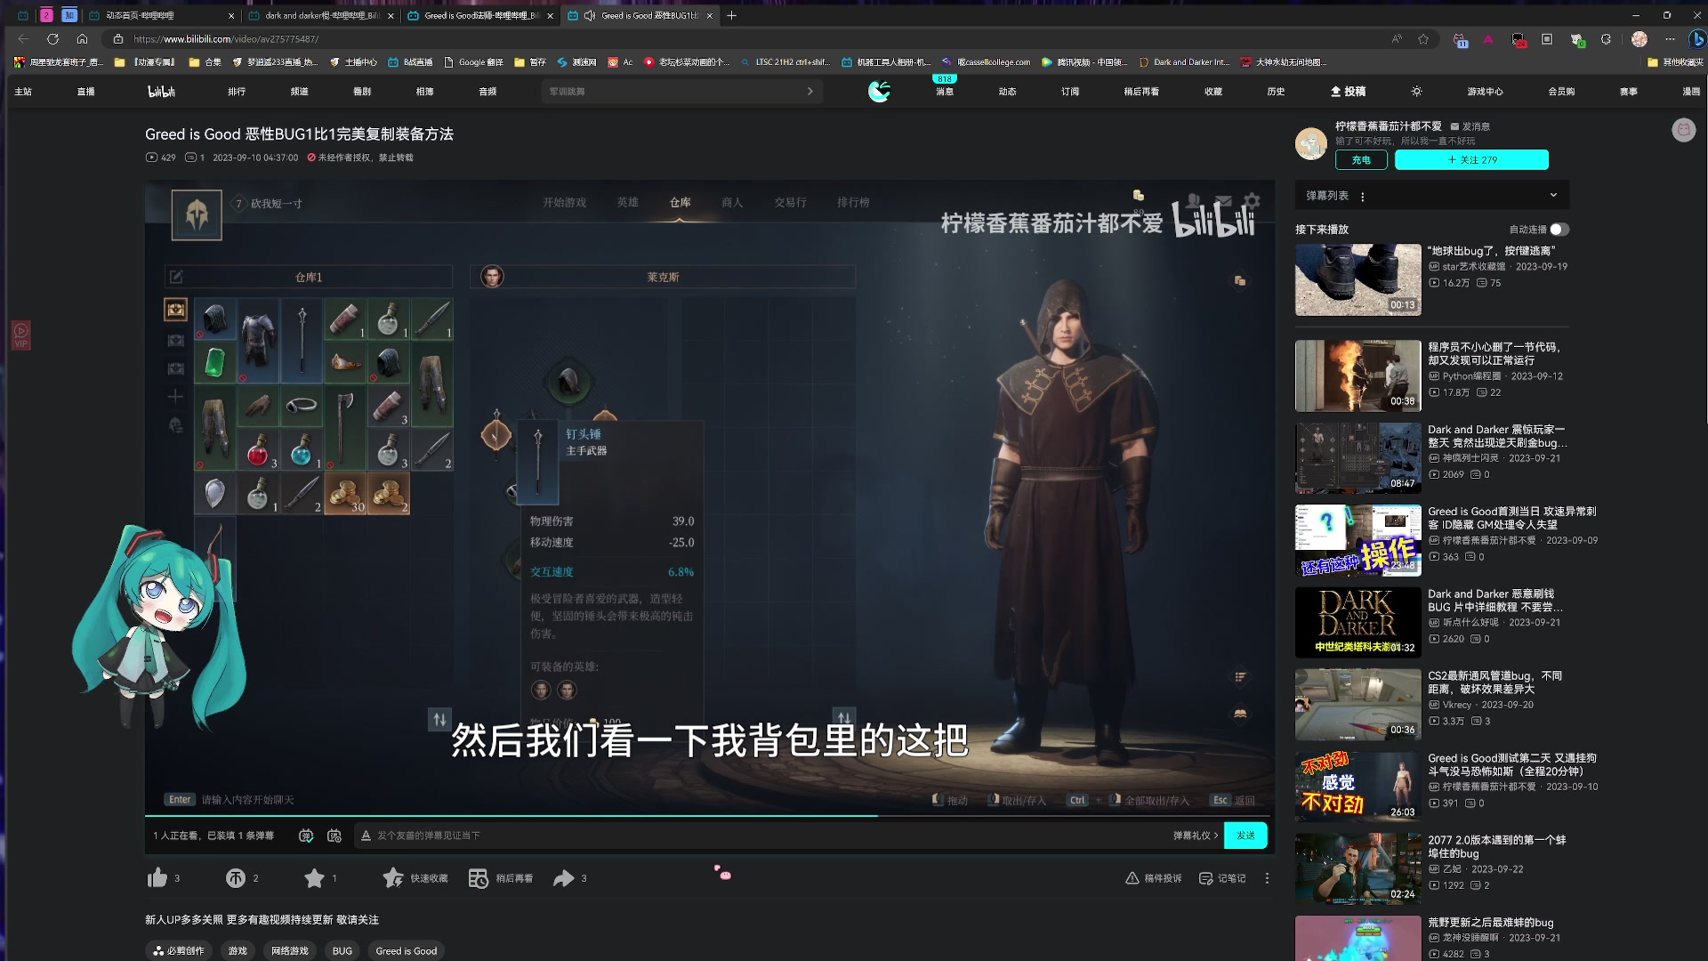Play recommended video 地球出bug了 thumbnail
This screenshot has height=961, width=1708.
click(x=1358, y=279)
